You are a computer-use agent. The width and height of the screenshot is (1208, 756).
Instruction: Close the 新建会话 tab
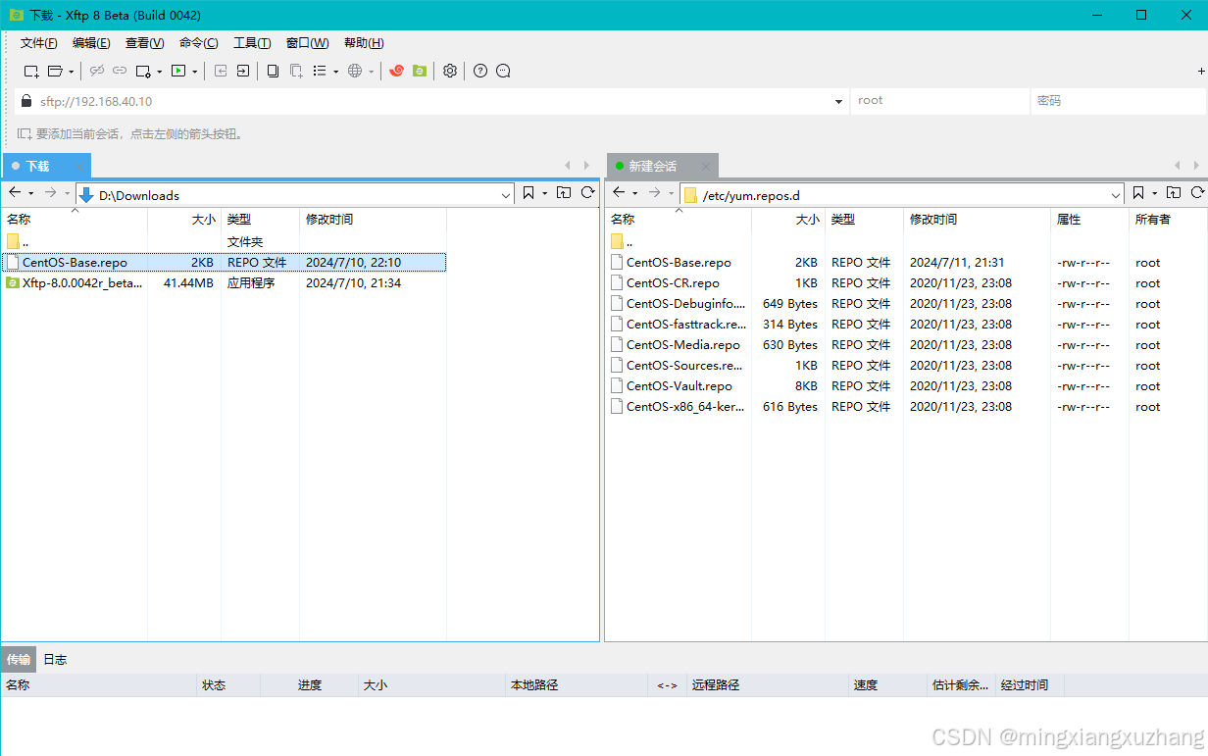pos(706,167)
